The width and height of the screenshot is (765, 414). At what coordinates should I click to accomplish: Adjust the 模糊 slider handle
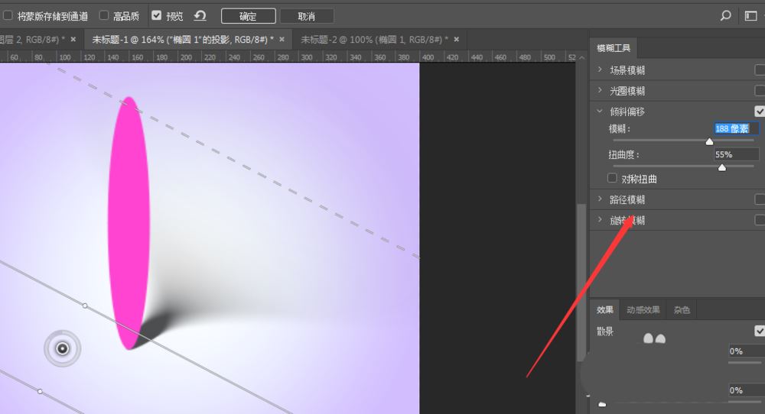(709, 142)
